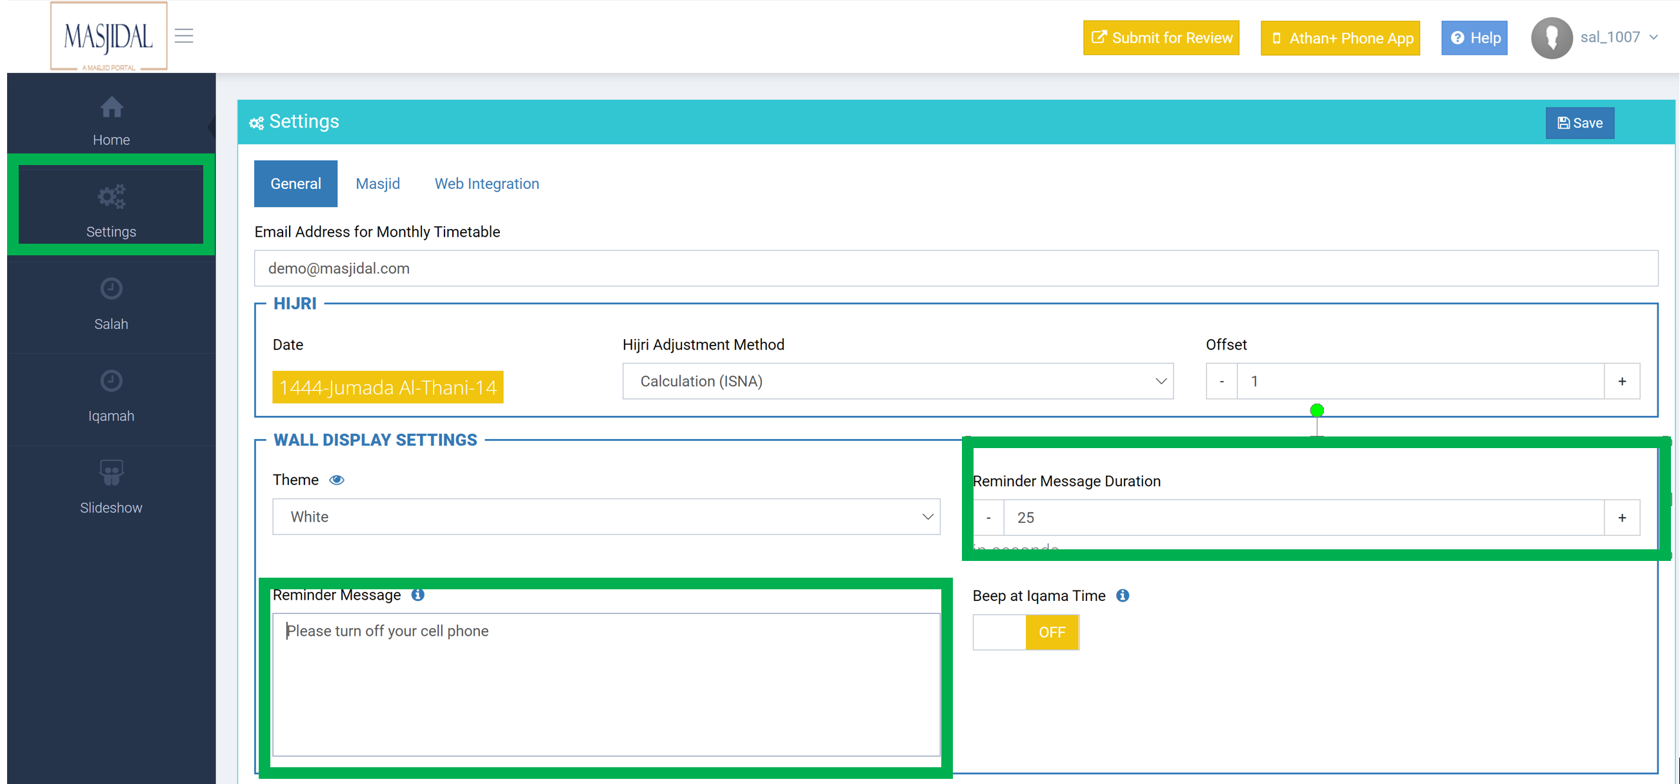Click the Home icon in sidebar
The width and height of the screenshot is (1680, 784).
pyautogui.click(x=112, y=108)
